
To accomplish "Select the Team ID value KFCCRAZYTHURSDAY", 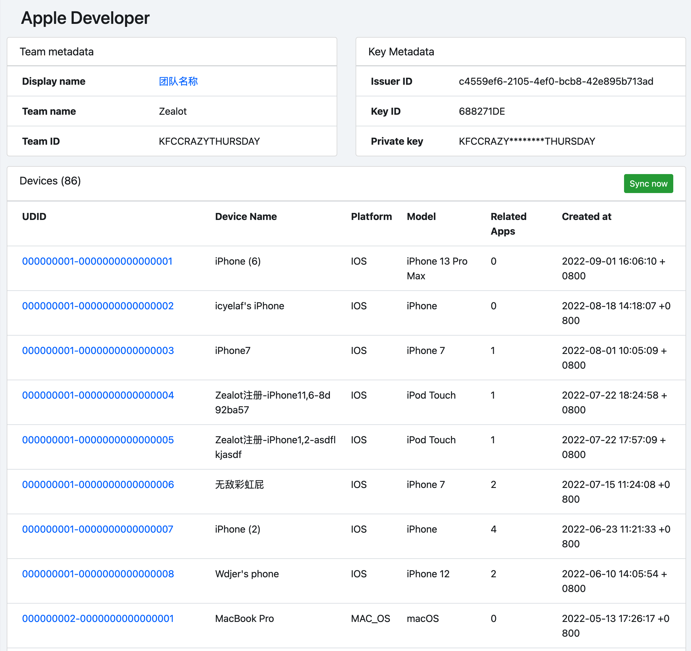I will click(x=209, y=141).
